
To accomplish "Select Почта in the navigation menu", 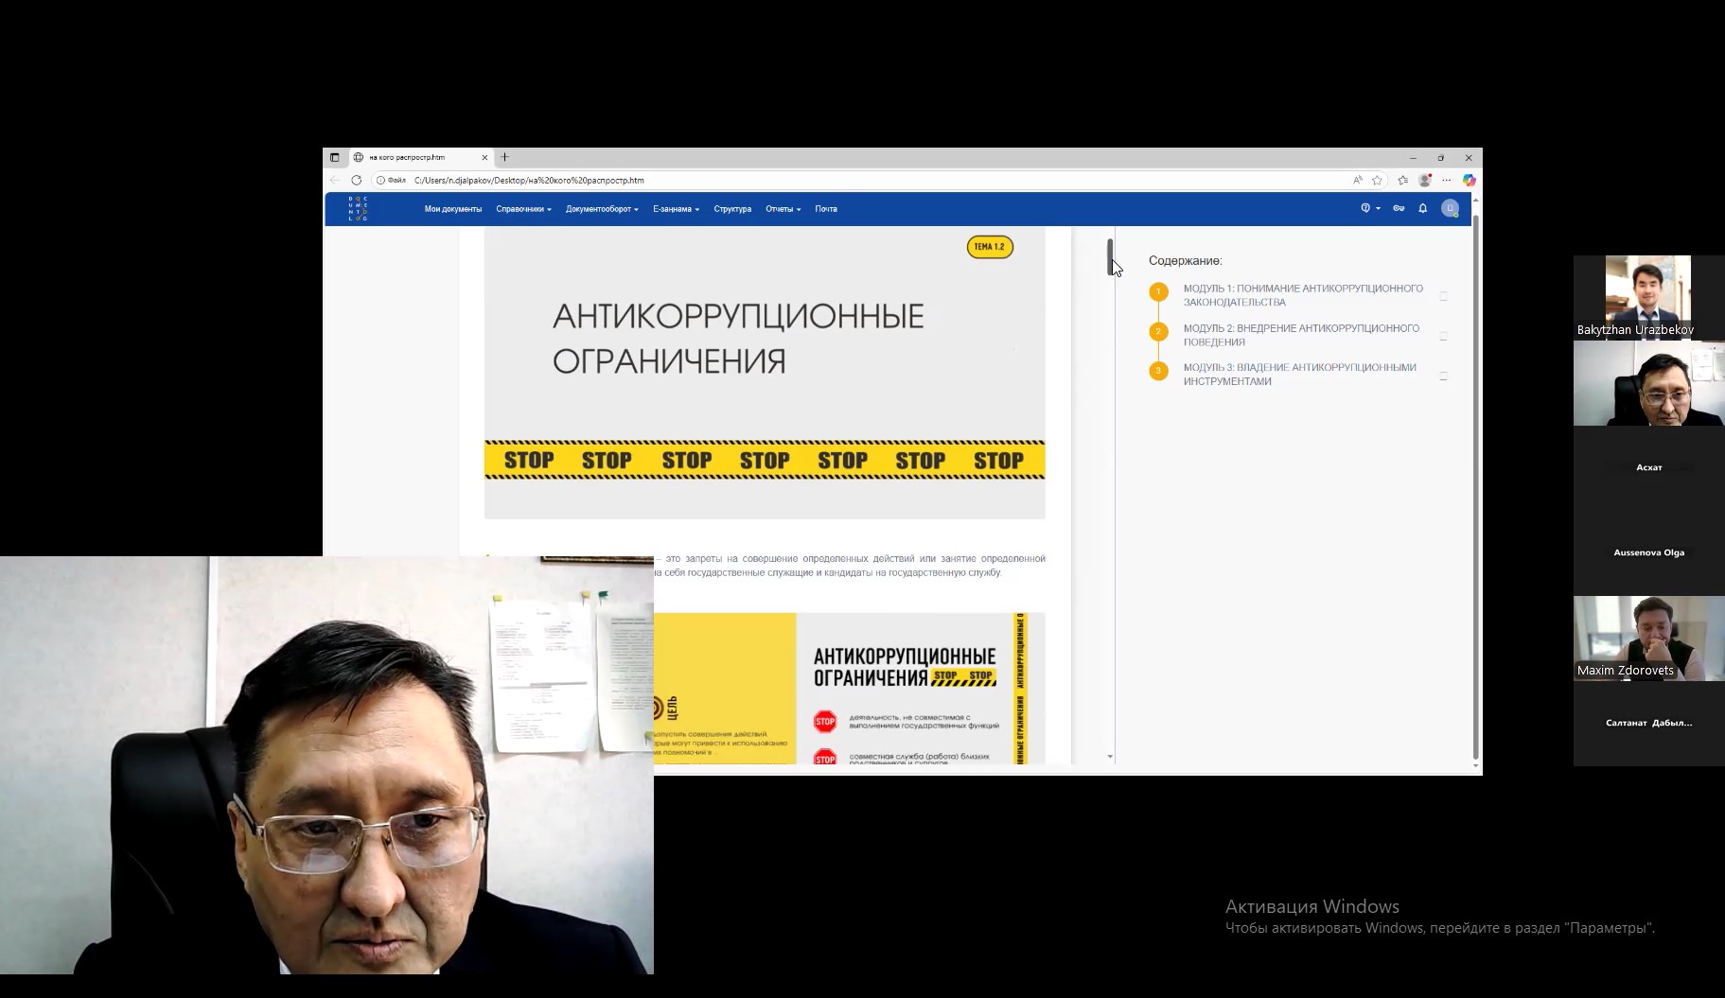I will pyautogui.click(x=826, y=208).
